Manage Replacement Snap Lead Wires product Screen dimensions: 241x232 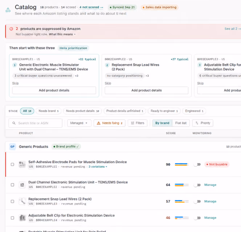pyautogui.click(x=210, y=202)
